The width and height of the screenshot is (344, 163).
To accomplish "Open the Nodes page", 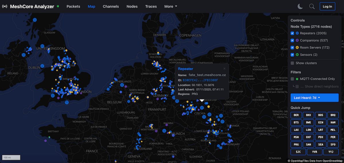I will point(132,6).
